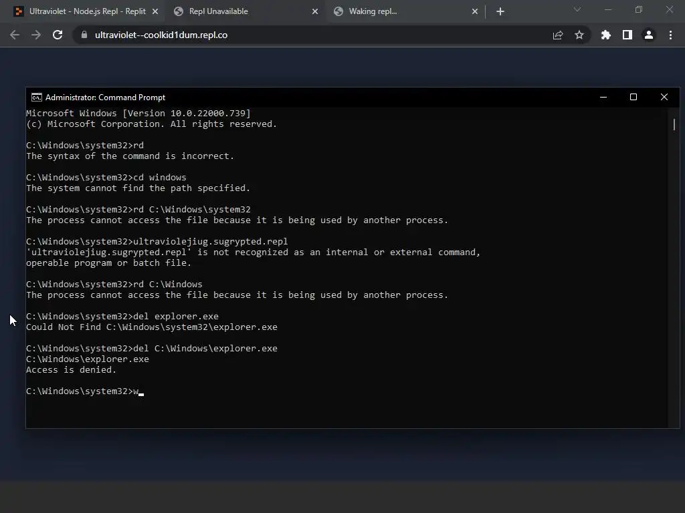Click the '(c) Microsoft Corporation' copyright line
Screen dimensions: 685x513
tap(152, 124)
